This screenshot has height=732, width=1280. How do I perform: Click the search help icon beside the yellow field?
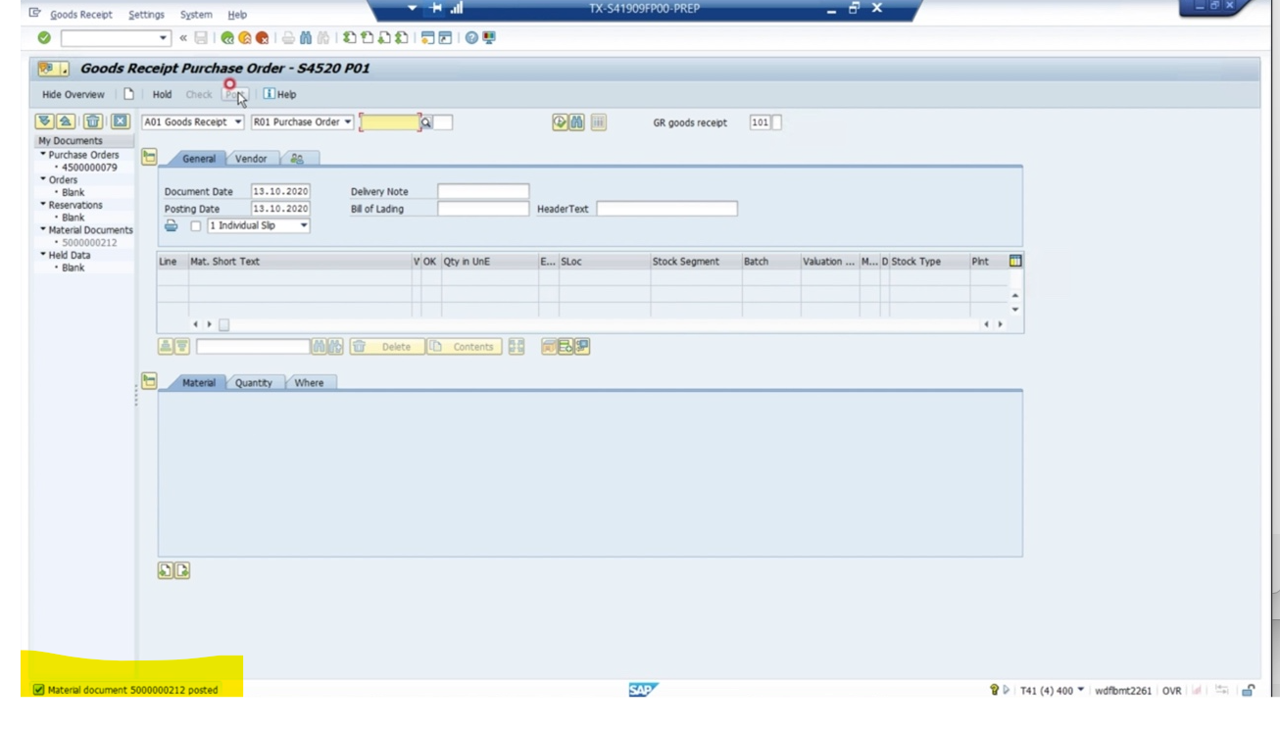[426, 122]
